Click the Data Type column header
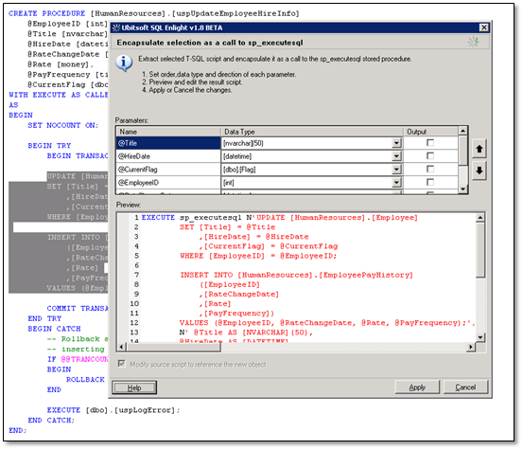The width and height of the screenshot is (523, 450). [312, 132]
